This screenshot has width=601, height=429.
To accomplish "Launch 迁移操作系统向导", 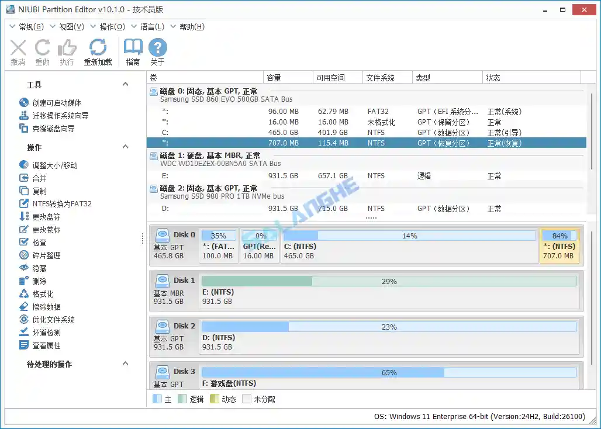I will 54,116.
